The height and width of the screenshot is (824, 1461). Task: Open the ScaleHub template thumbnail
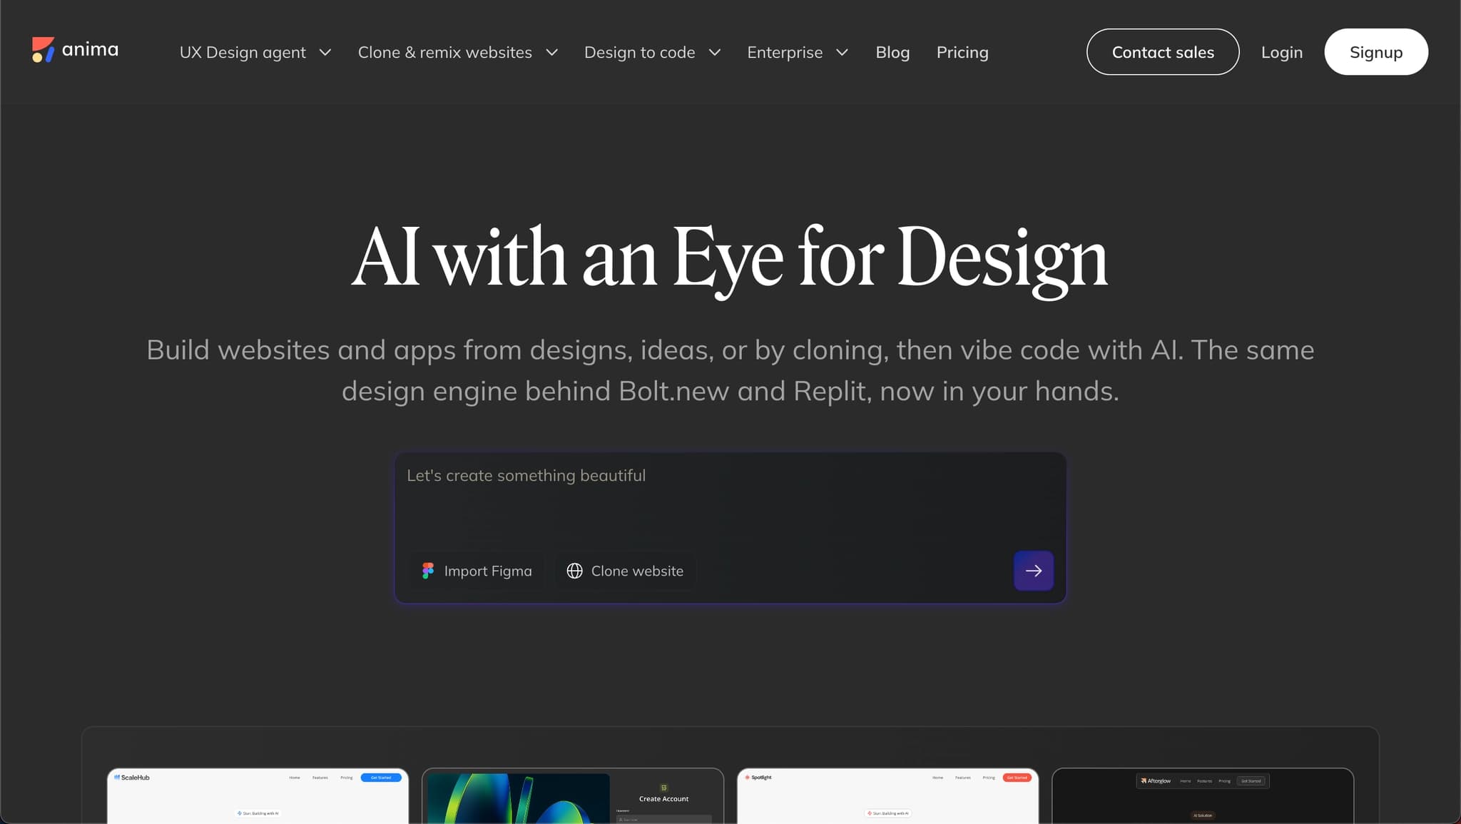click(x=258, y=796)
